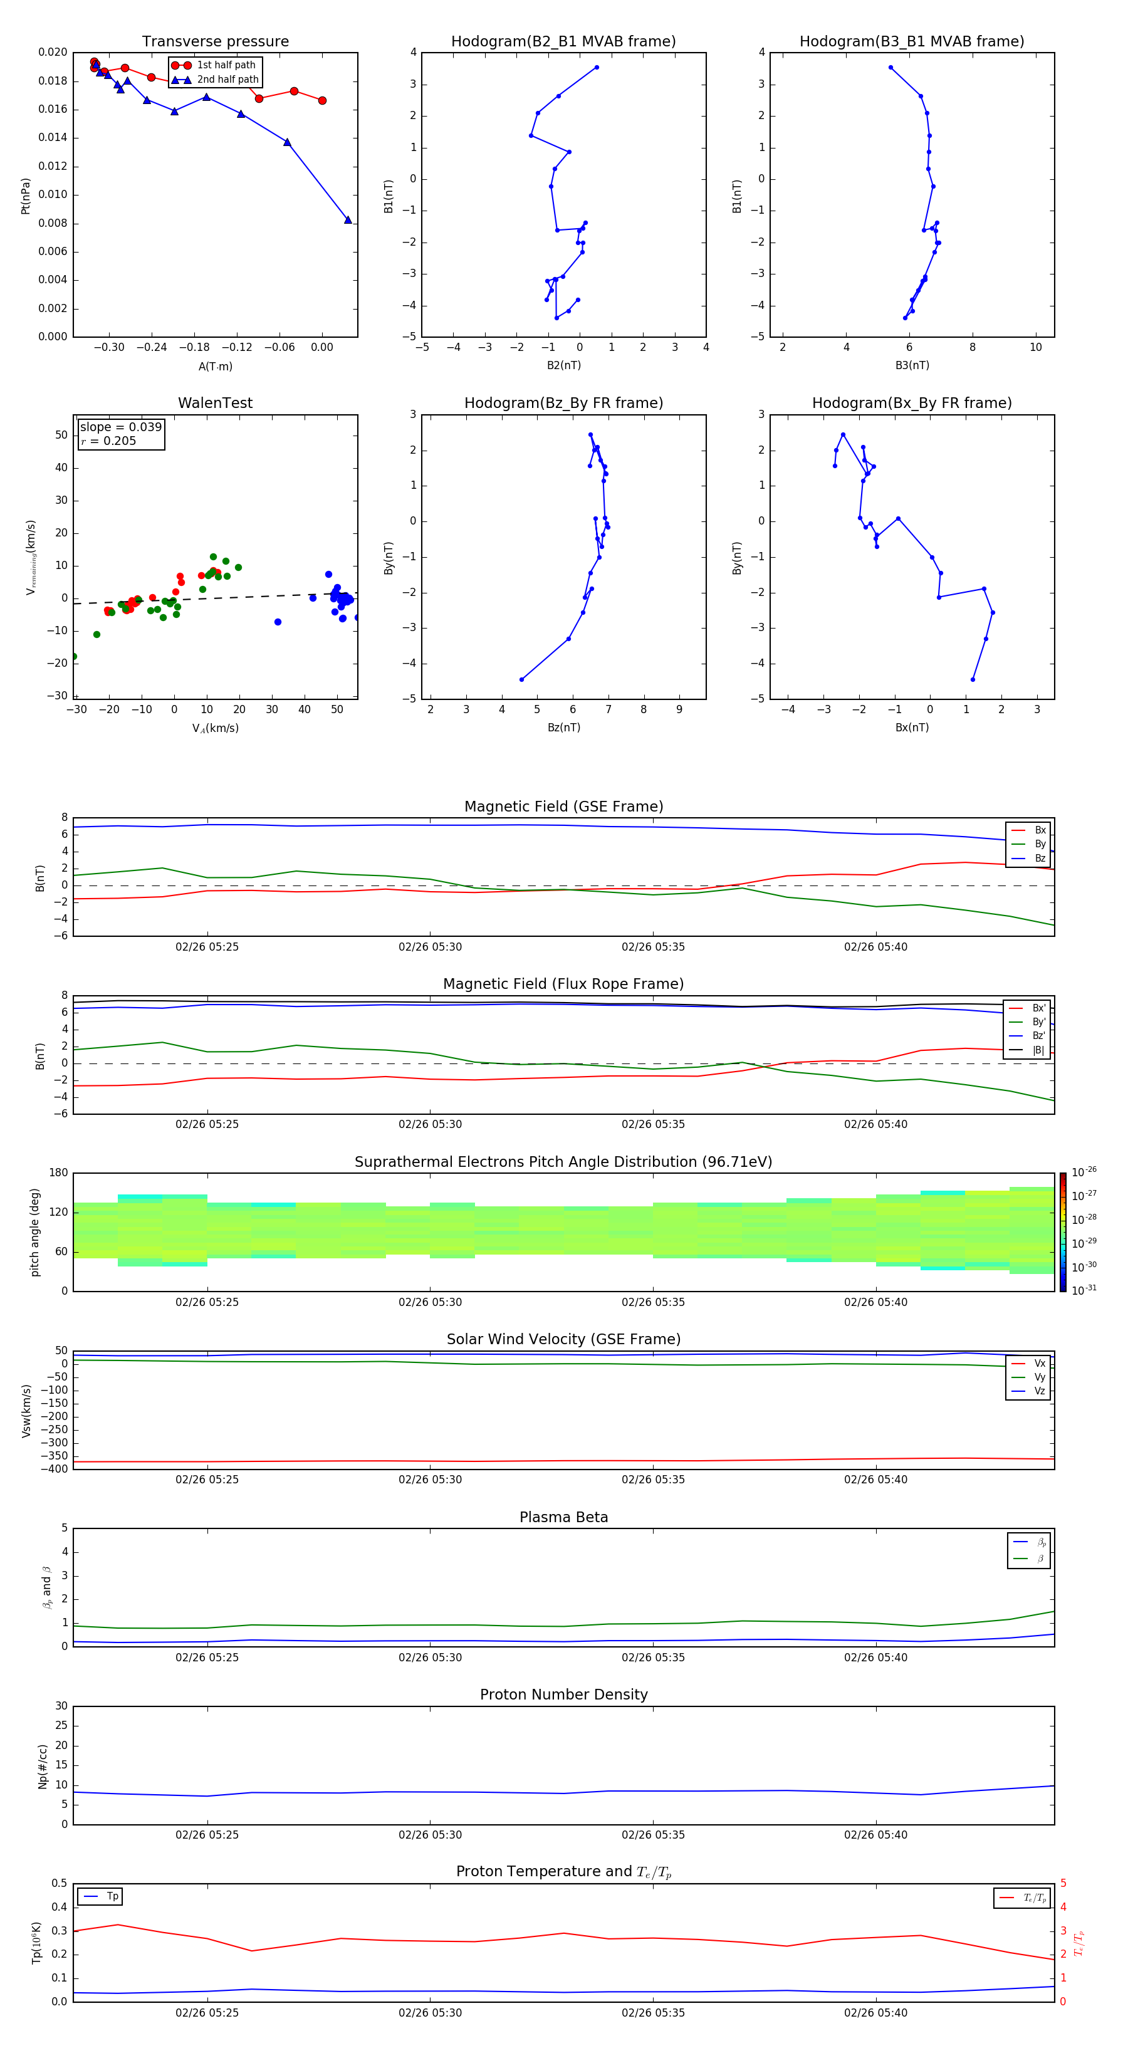Click the 'WalenTest' plot title
Viewport: 1128px width, 2068px height.
pos(215,403)
